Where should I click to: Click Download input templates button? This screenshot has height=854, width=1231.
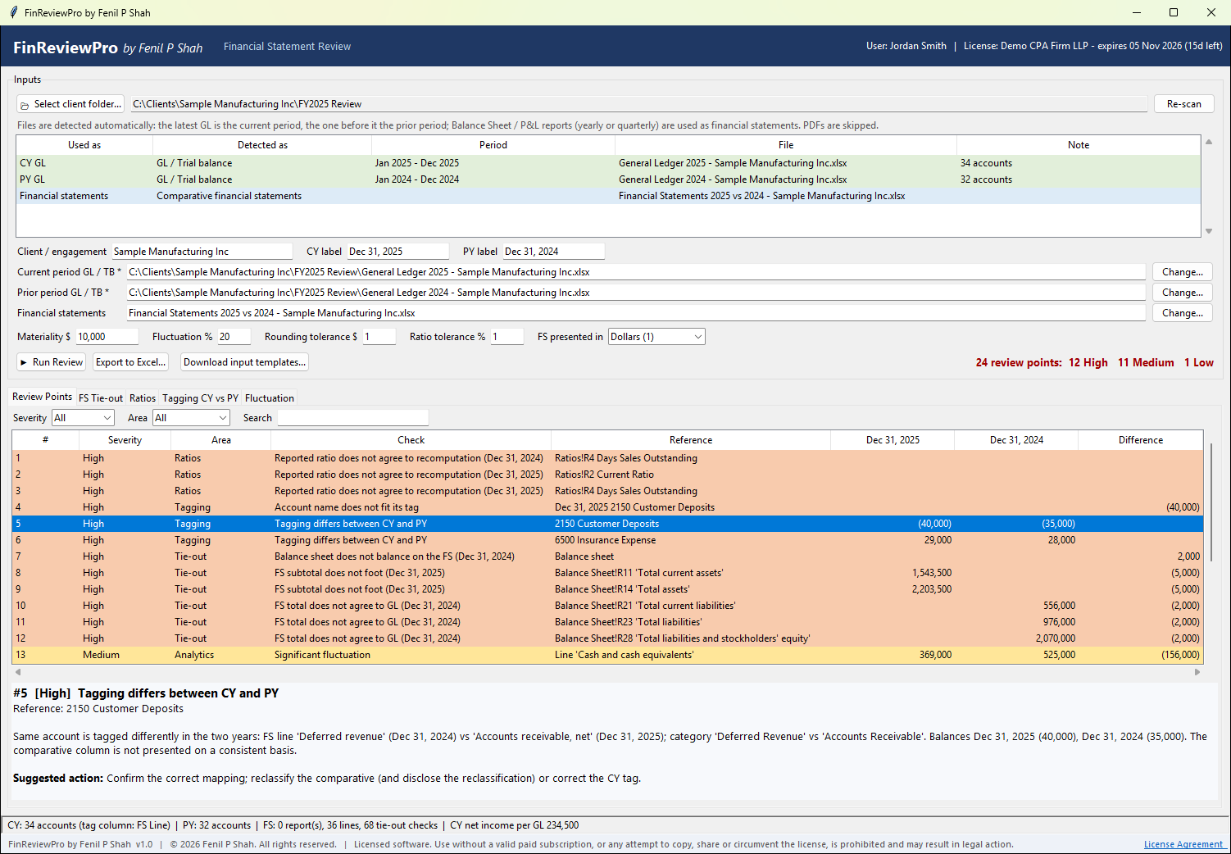coord(244,362)
